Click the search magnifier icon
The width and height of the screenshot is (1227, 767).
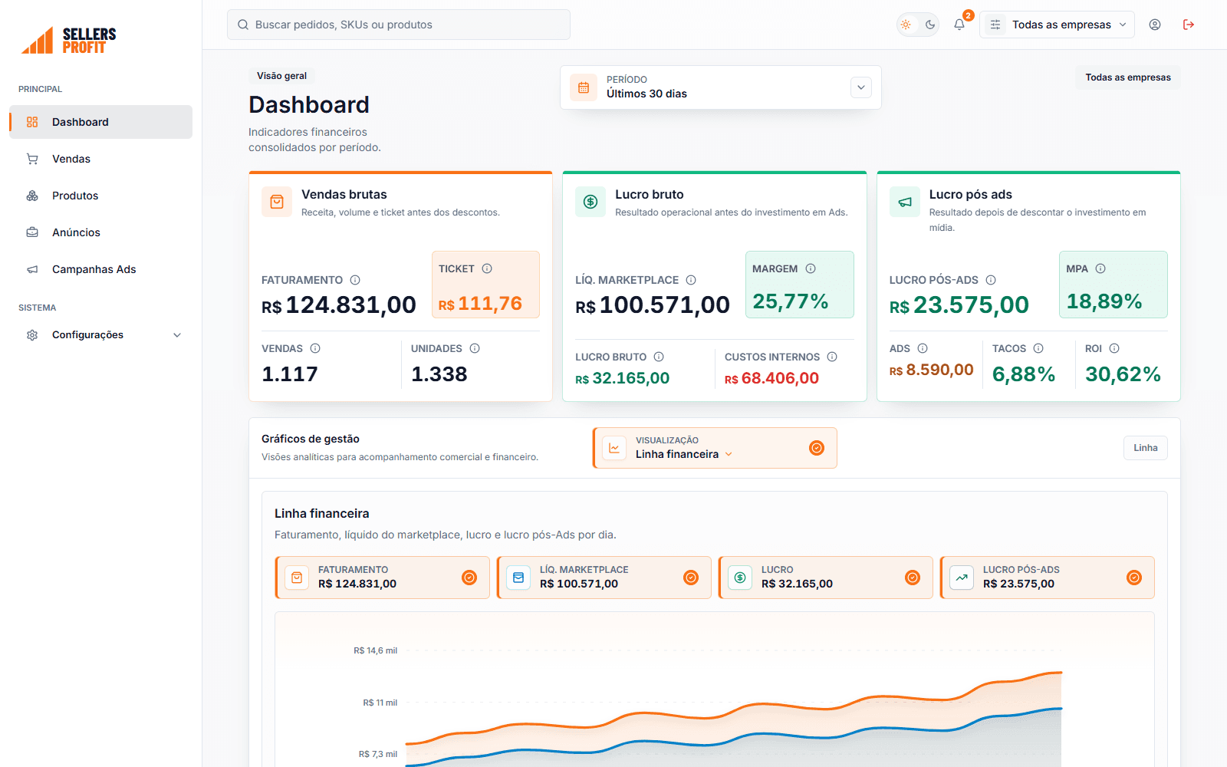[243, 25]
